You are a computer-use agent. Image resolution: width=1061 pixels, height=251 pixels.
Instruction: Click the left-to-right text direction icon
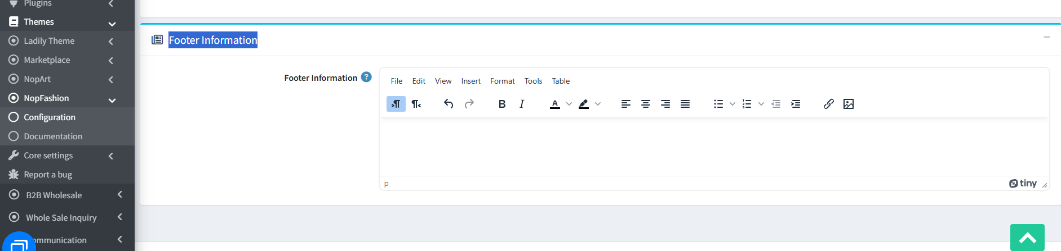[396, 104]
